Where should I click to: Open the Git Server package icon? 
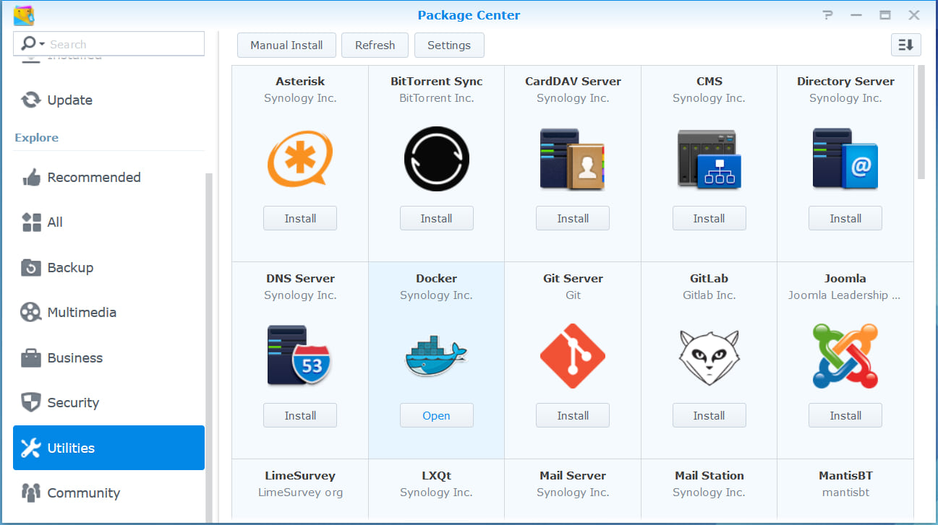pos(573,356)
